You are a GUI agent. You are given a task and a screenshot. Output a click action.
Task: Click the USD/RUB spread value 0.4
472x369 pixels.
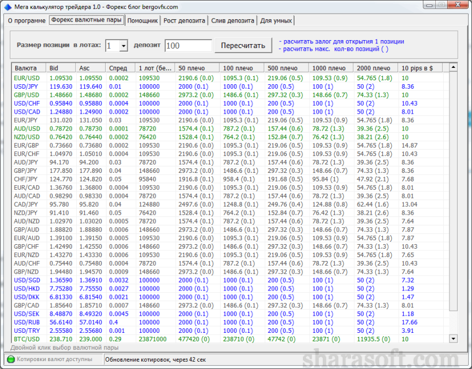pyautogui.click(x=114, y=322)
